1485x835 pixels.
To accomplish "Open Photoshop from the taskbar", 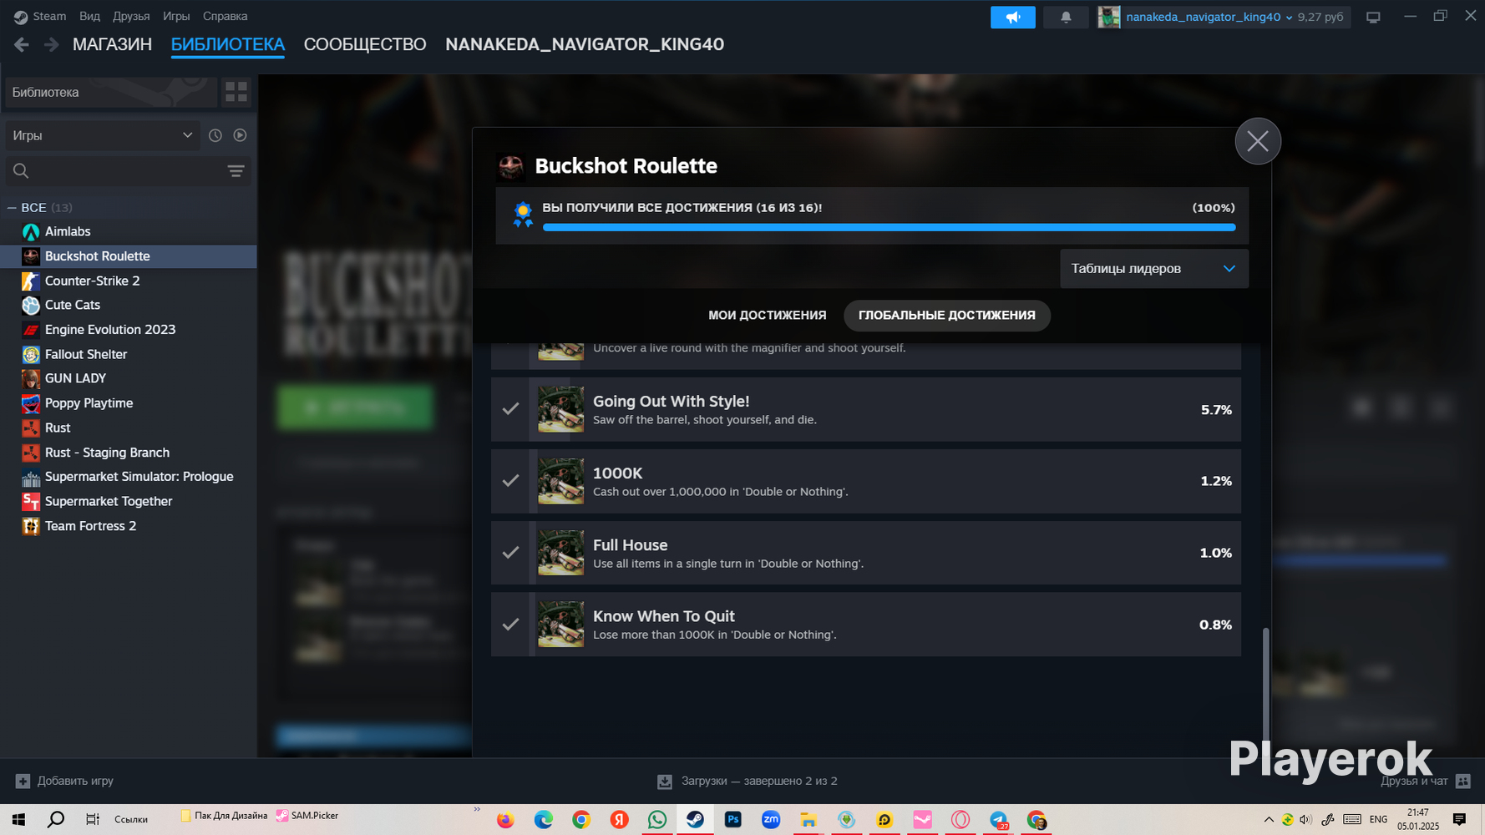I will 732,819.
